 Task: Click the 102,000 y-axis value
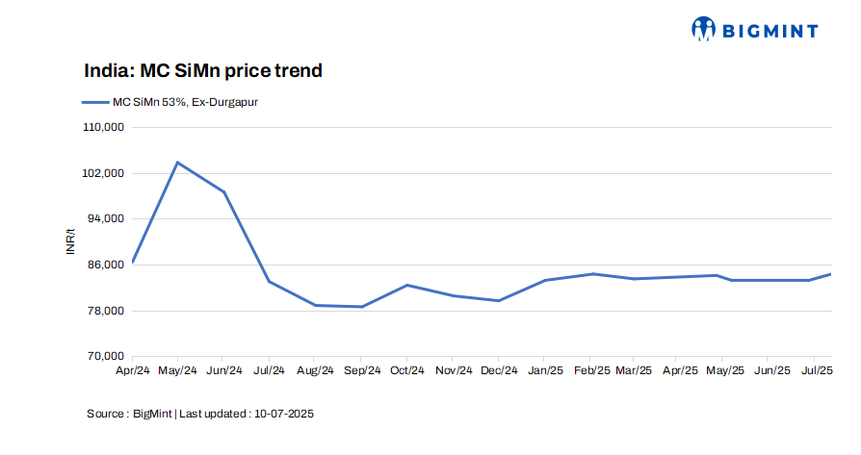[107, 173]
